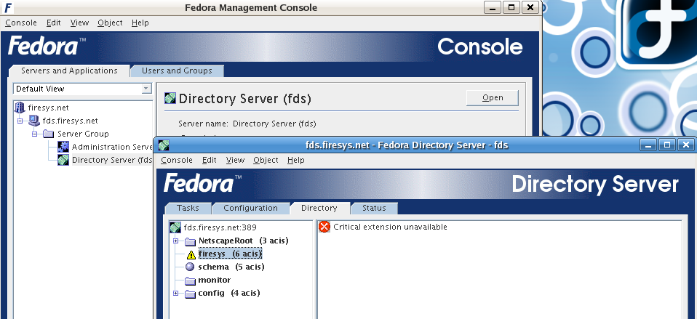Viewport: 697px width, 319px height.
Task: Expand the NetscapeRoot tree node
Action: pos(175,241)
